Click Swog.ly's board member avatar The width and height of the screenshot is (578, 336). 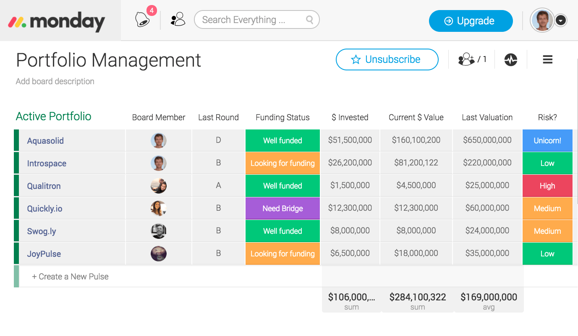click(x=159, y=231)
